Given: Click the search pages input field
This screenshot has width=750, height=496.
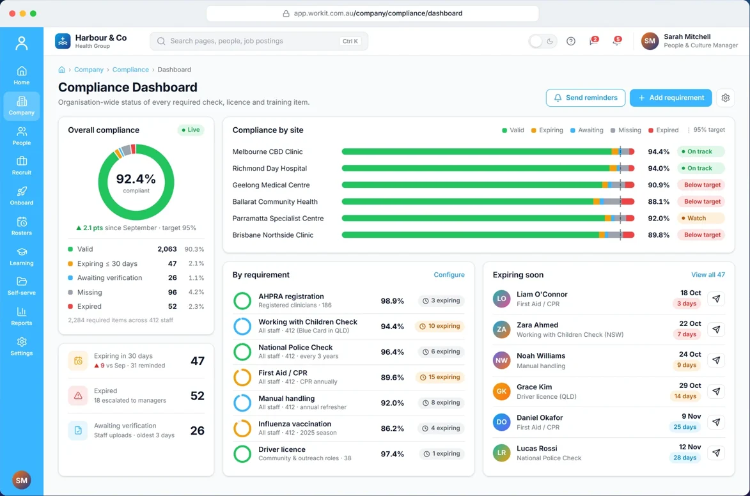Looking at the screenshot, I should (259, 41).
